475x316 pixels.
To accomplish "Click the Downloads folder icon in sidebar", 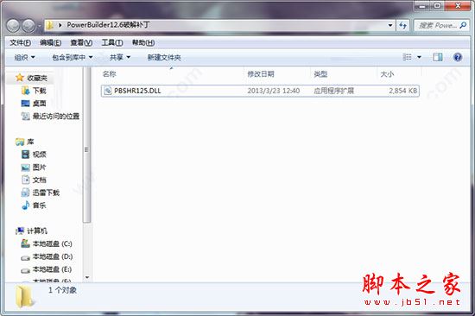I will 25,91.
